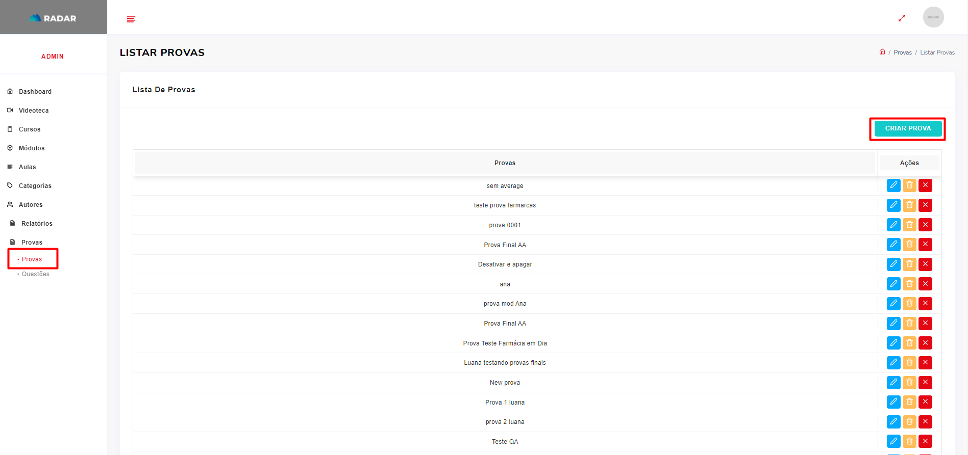968x455 pixels.
Task: Click the hamburger menu toggle icon
Action: [131, 19]
